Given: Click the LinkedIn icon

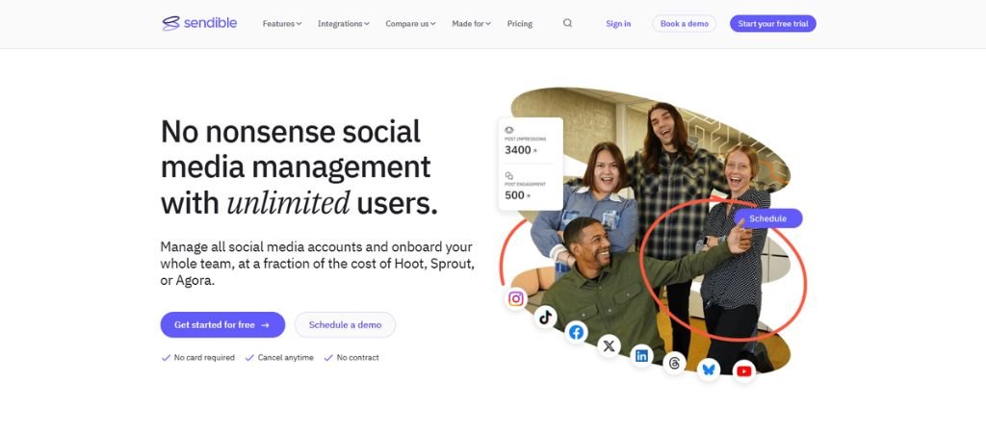Looking at the screenshot, I should (x=641, y=356).
